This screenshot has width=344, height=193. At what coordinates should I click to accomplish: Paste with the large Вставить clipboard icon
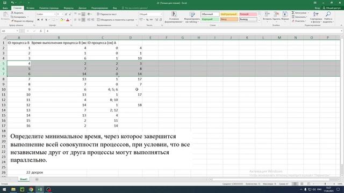5,16
